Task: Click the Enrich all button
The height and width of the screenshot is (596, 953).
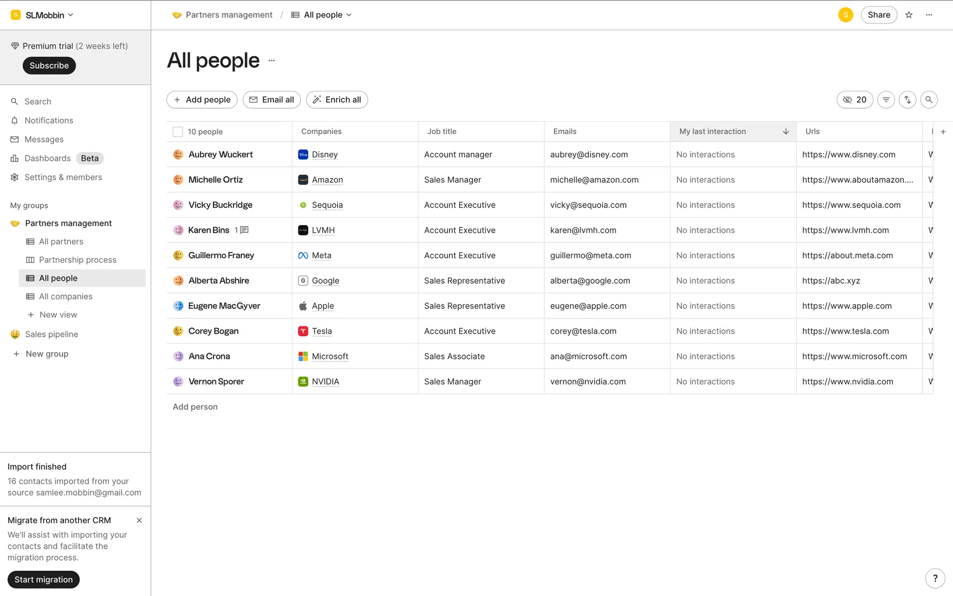Action: click(337, 100)
